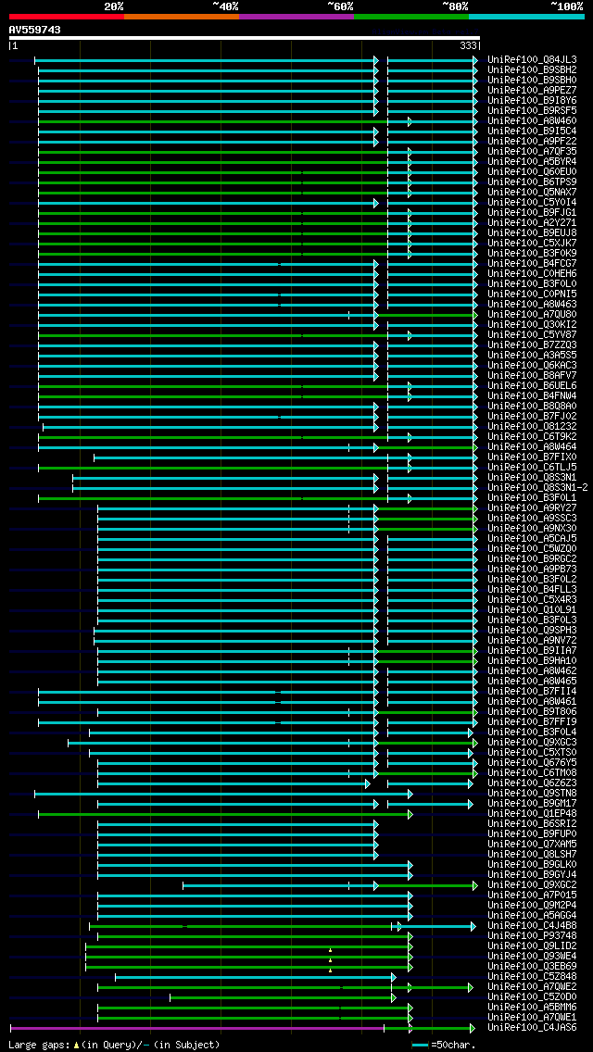
Task: Open hit UniRef100_Q84JL3
Action: click(x=532, y=59)
